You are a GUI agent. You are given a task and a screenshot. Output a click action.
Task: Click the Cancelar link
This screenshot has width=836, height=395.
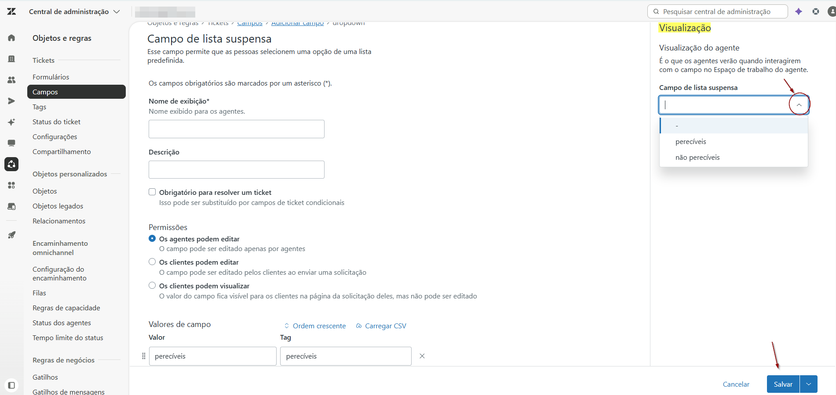(736, 384)
